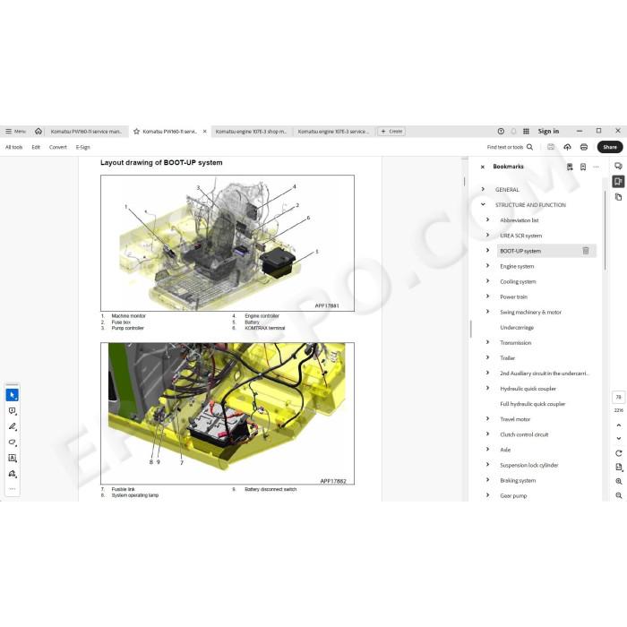Open the Suspension lock cylinder bookmark

click(x=529, y=465)
